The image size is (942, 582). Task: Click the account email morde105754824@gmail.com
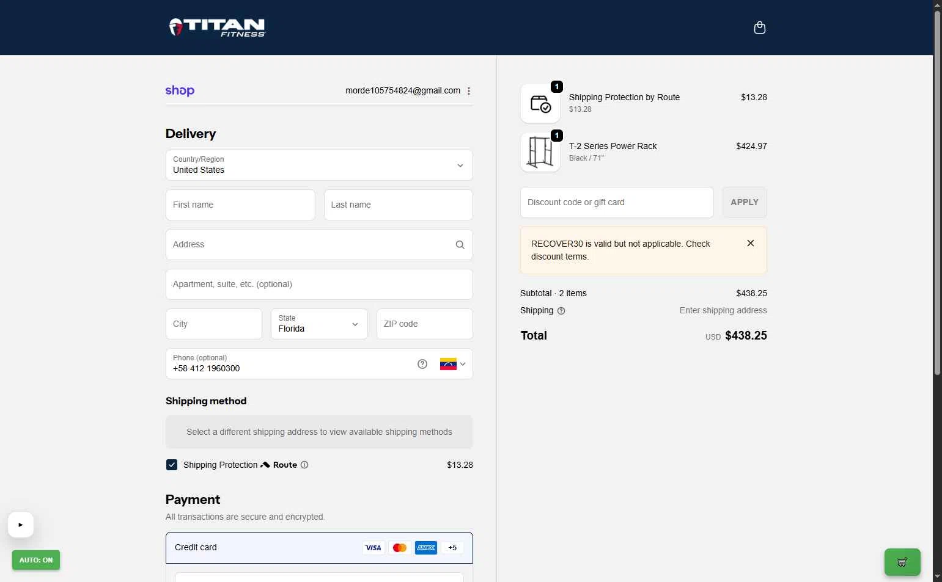(x=403, y=90)
